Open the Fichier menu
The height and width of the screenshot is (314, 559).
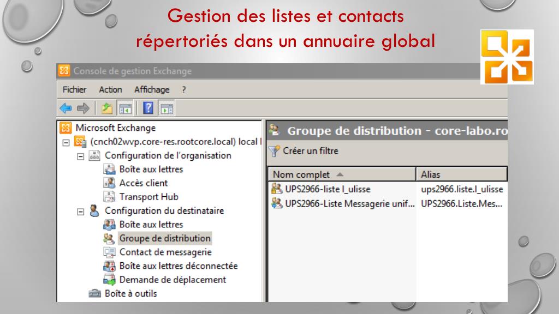[74, 90]
